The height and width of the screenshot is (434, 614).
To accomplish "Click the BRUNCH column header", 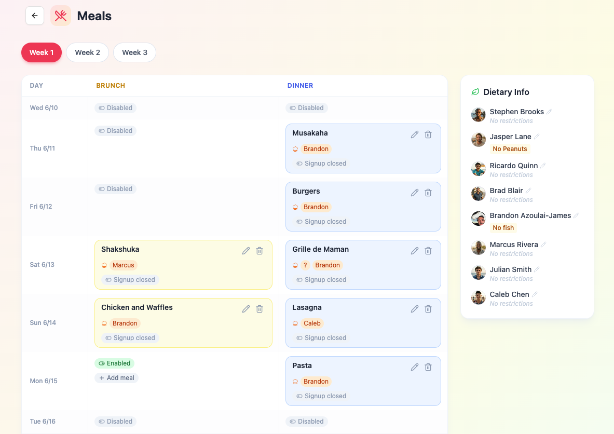I will (111, 85).
